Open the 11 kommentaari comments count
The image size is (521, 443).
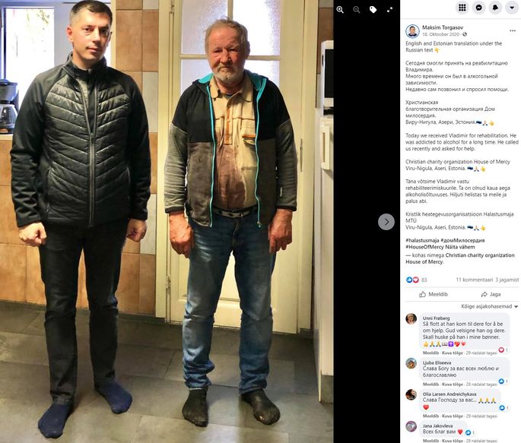pyautogui.click(x=474, y=280)
